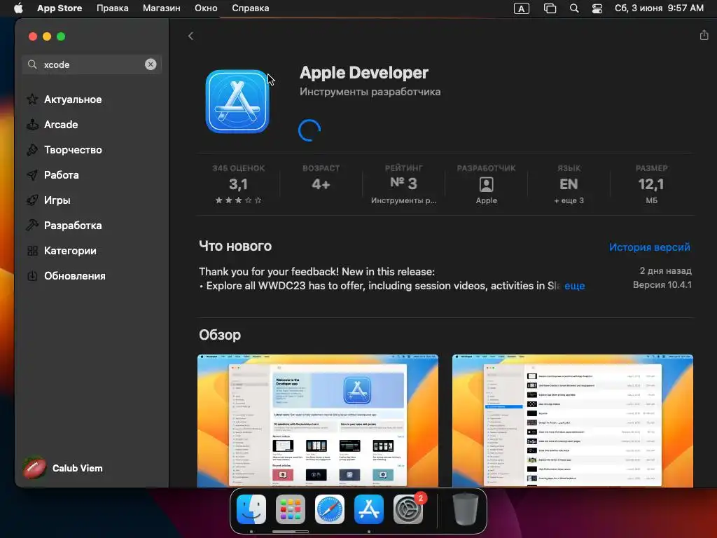Click the football account avatar
Screen dimensions: 717x538
[35, 469]
